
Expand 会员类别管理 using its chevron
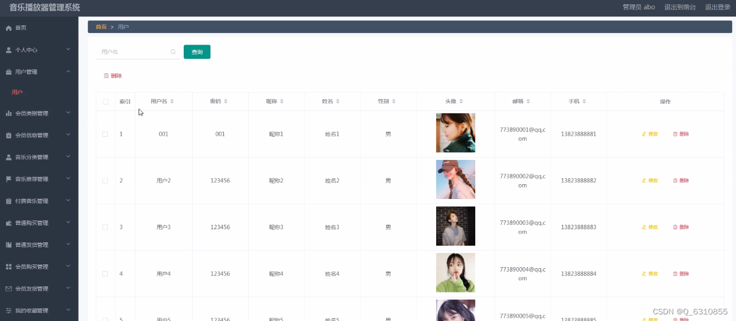point(68,113)
